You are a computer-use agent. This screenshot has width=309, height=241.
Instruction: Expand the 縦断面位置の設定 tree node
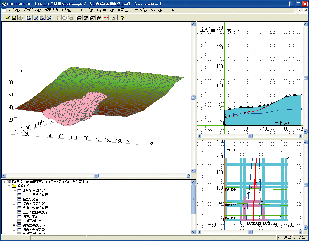[x=14, y=204]
